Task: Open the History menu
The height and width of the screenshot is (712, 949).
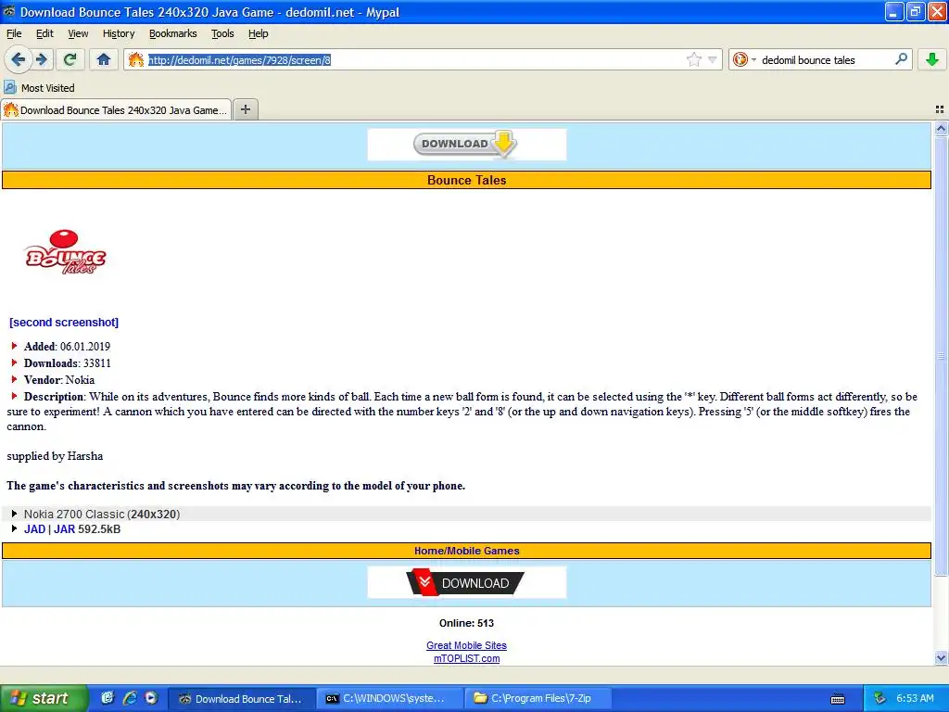Action: tap(119, 33)
